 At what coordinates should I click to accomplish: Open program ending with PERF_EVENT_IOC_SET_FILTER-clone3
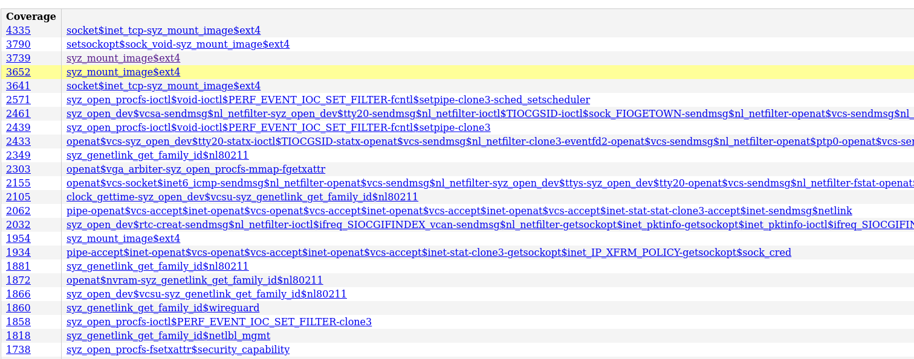click(219, 322)
